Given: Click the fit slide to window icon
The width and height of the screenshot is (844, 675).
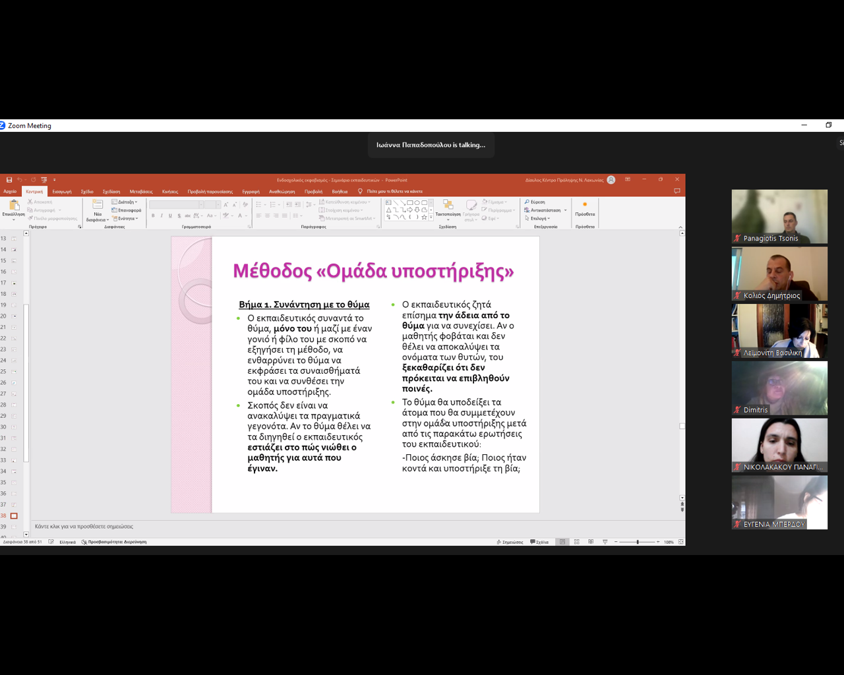Looking at the screenshot, I should pyautogui.click(x=680, y=542).
